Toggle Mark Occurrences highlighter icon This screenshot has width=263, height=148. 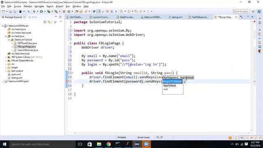coord(99,12)
